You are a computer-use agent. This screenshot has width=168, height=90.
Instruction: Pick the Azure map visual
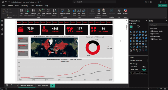[140, 41]
